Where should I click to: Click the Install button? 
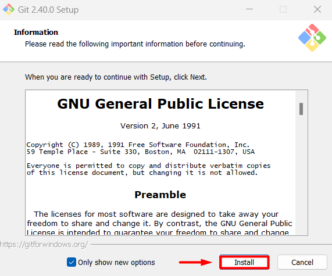[x=244, y=262]
